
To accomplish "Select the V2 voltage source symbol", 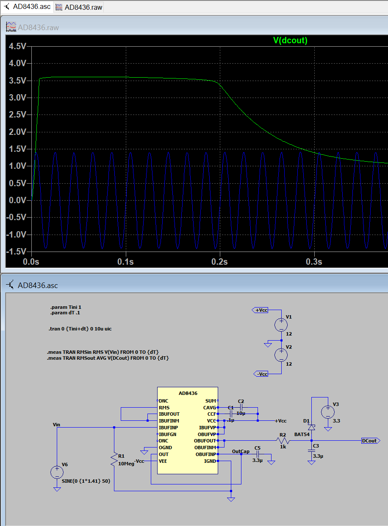I will click(x=281, y=355).
